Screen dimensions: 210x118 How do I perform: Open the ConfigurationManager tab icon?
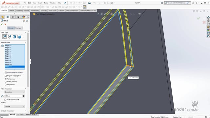(13, 17)
